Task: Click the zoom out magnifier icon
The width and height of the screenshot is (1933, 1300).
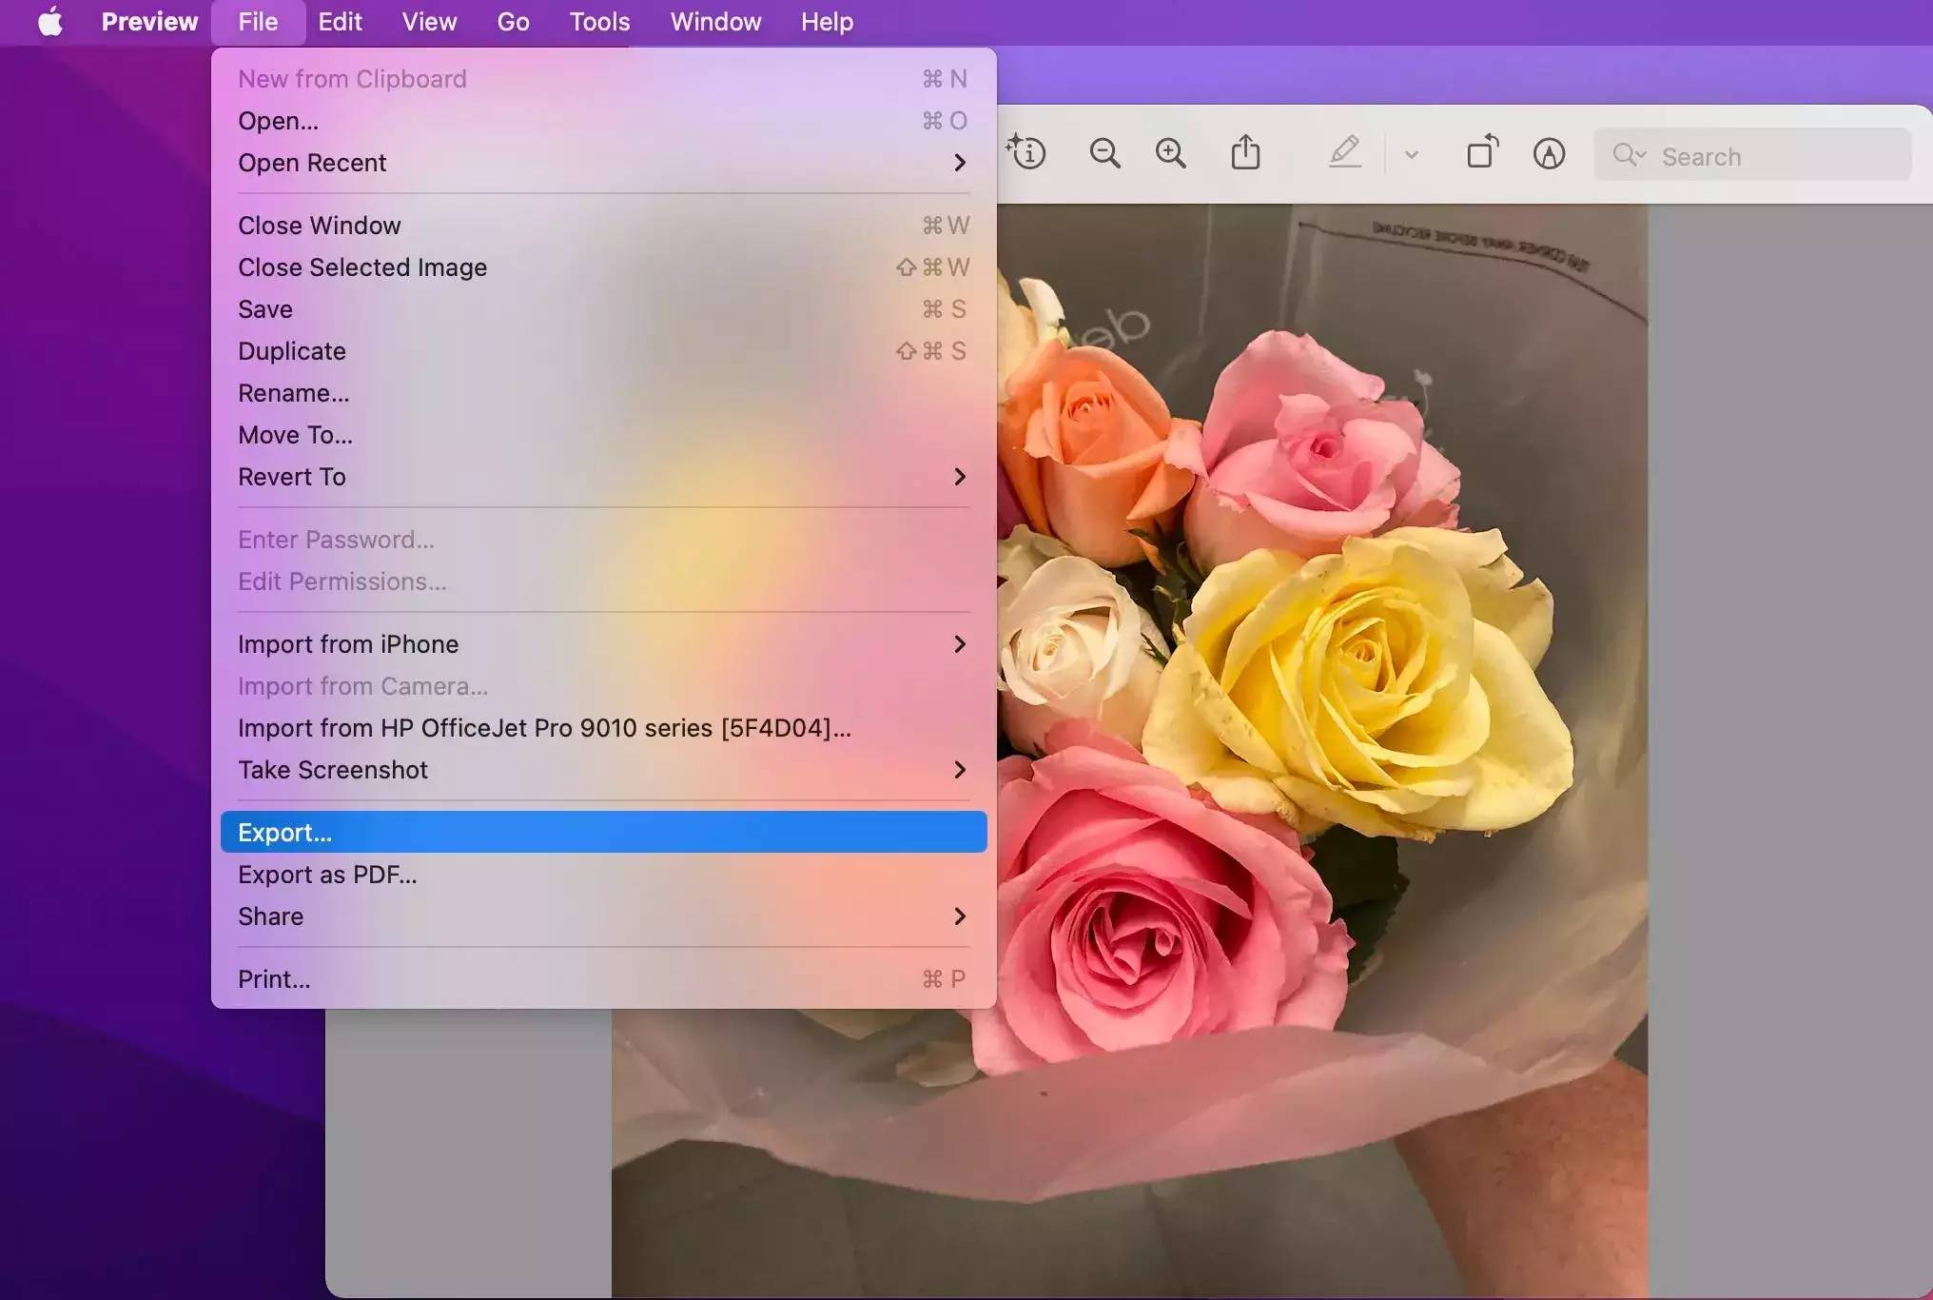Action: coord(1104,153)
